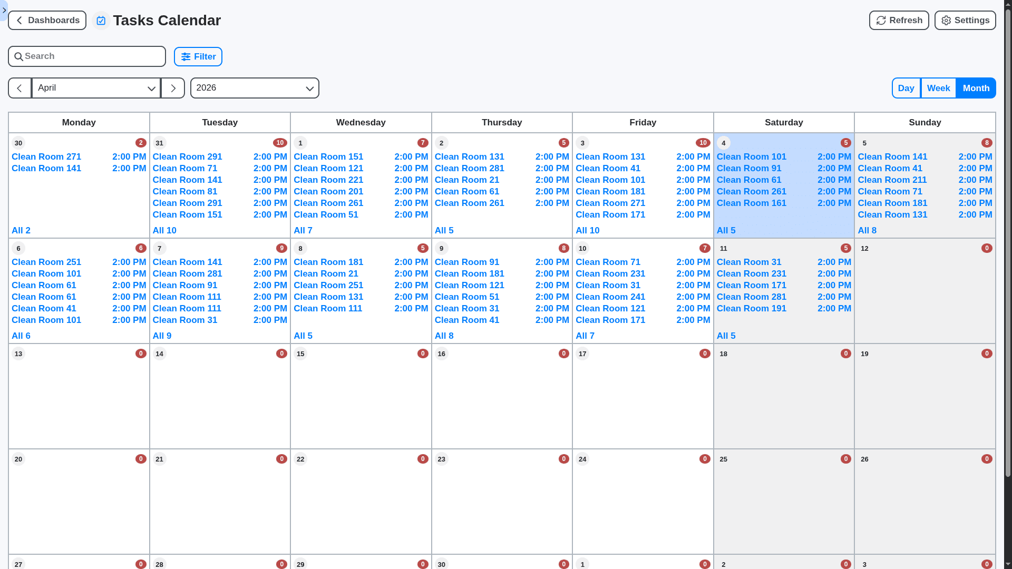Click the back arrow beside Dashboards
The image size is (1012, 569).
click(x=19, y=20)
